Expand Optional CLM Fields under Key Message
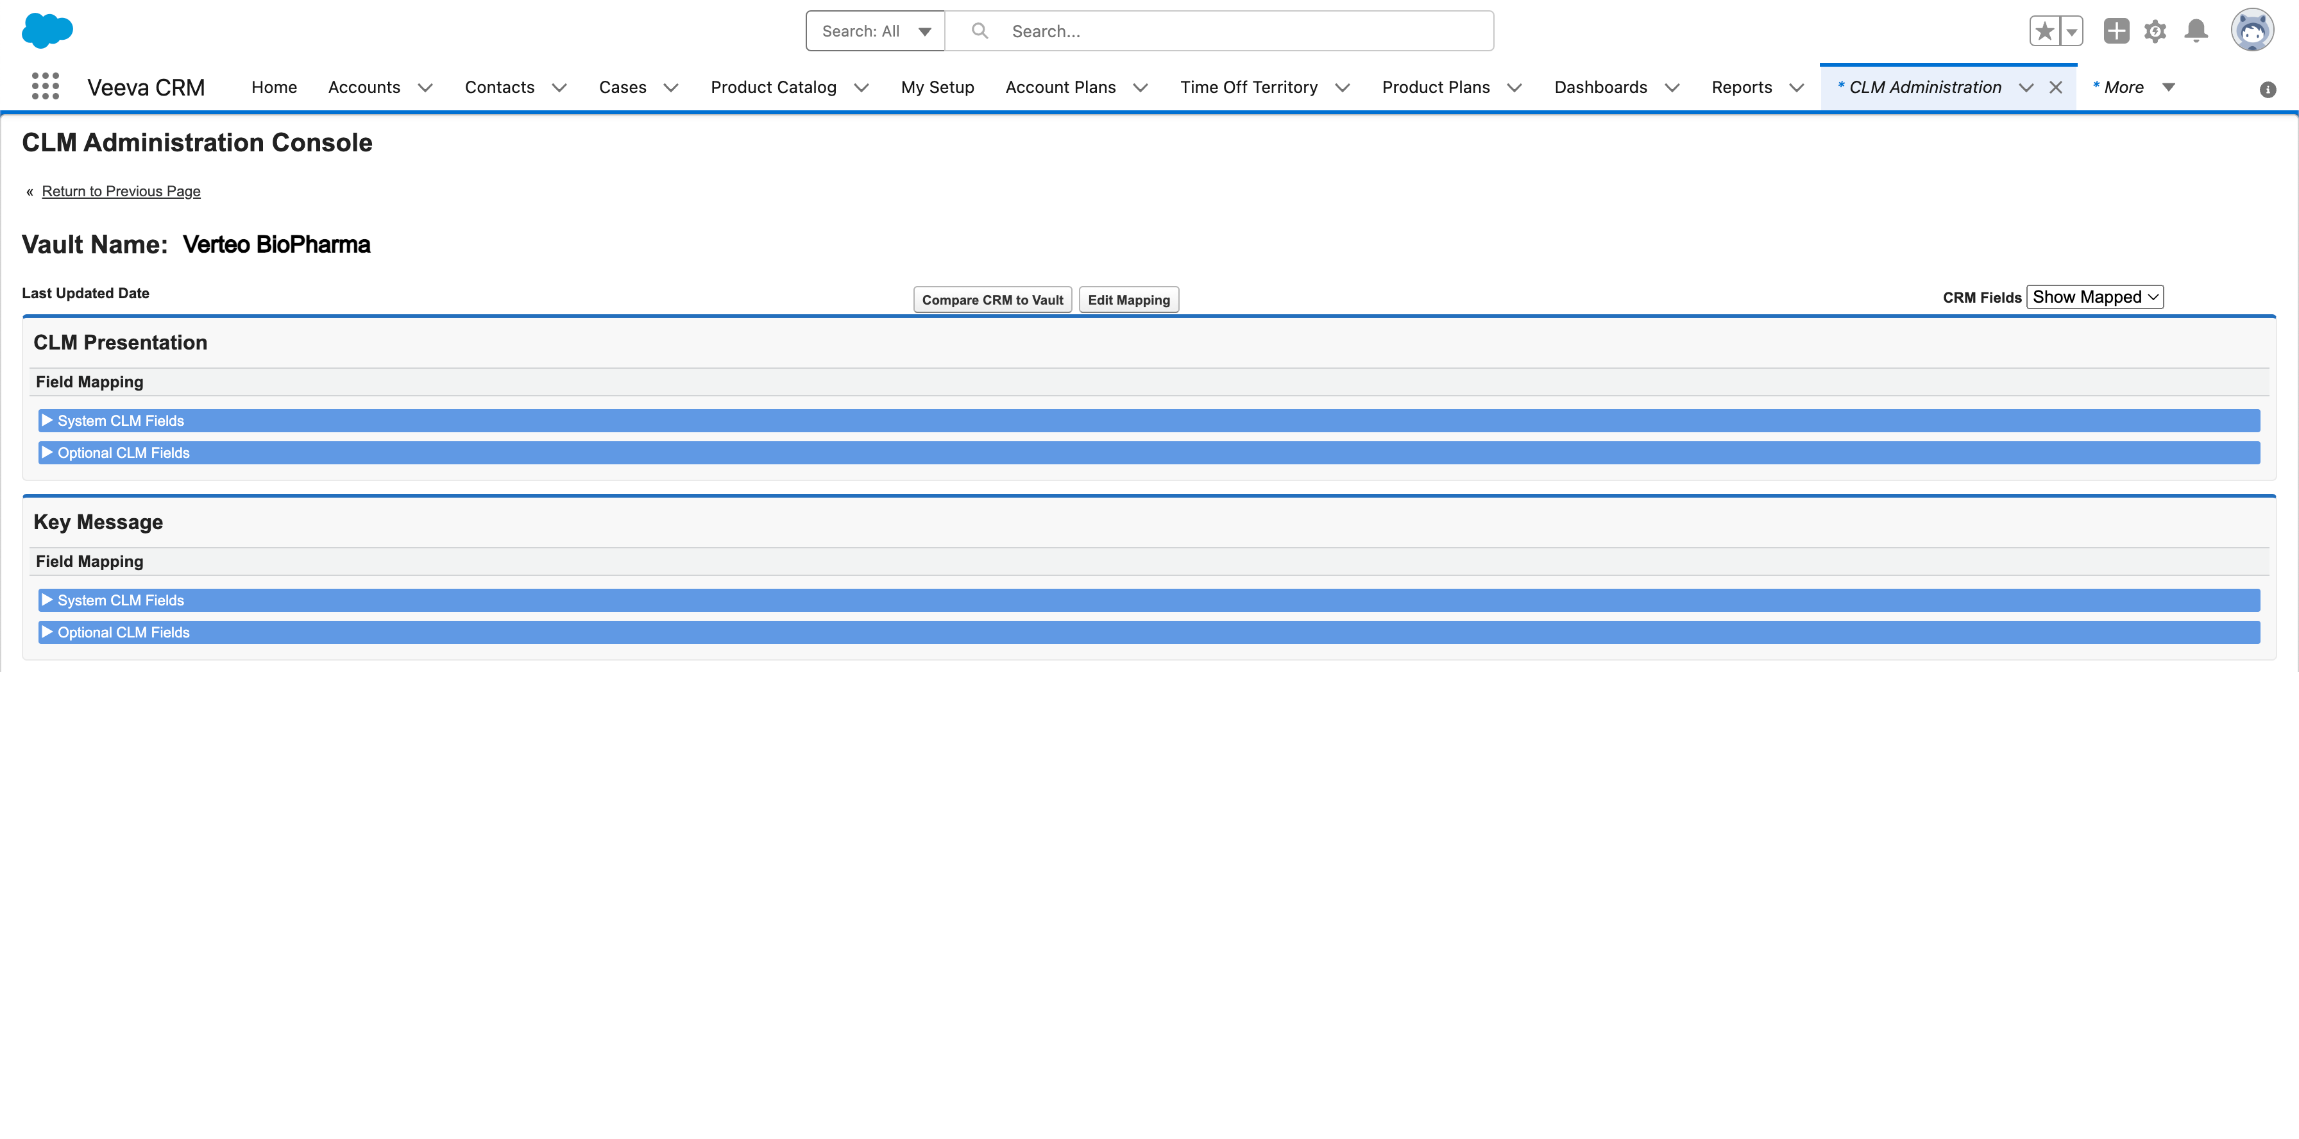 click(x=123, y=632)
